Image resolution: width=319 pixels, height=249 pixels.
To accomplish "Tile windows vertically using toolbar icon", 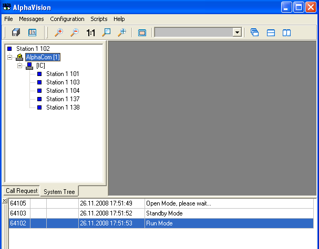I will 286,33.
